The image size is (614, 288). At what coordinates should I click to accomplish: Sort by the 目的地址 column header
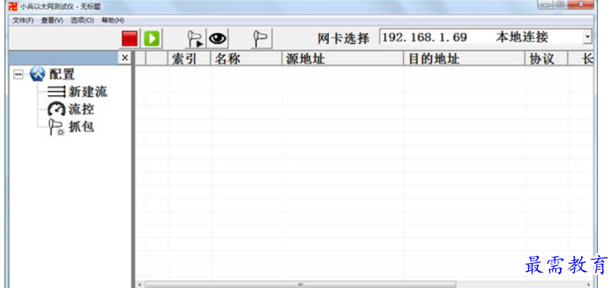coord(465,58)
